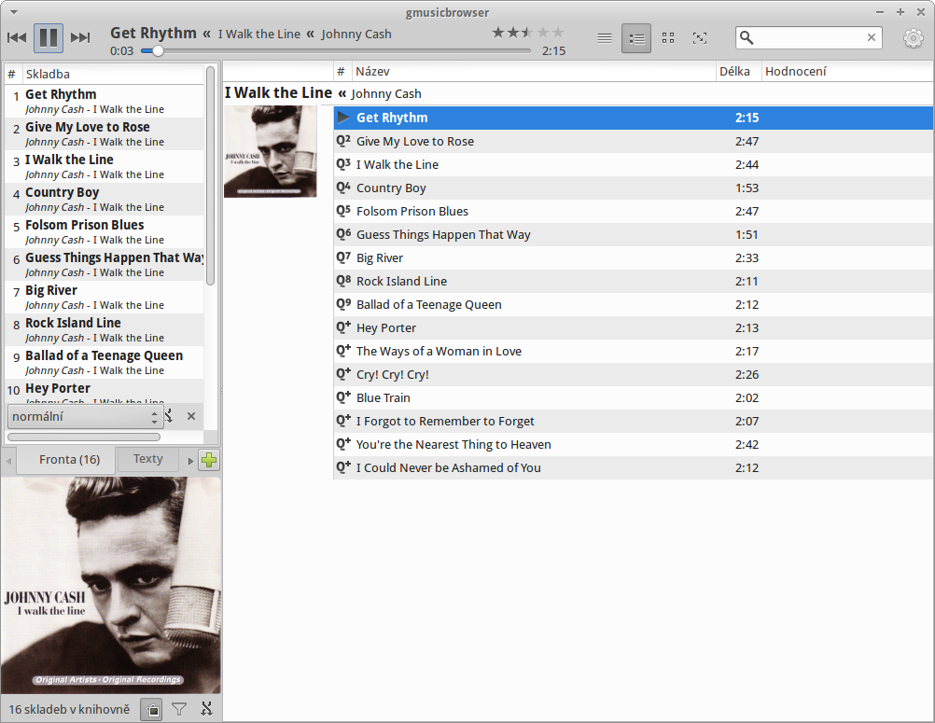Switch to the plain list layout icon
The image size is (935, 723).
tap(605, 39)
